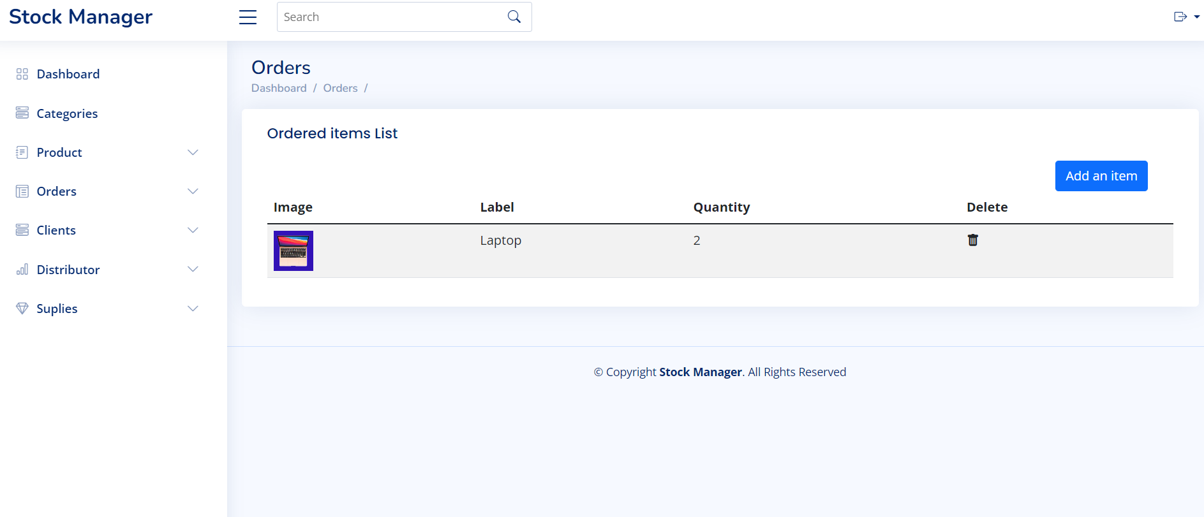The width and height of the screenshot is (1204, 517).
Task: Open the logout icon menu
Action: pyautogui.click(x=1180, y=17)
